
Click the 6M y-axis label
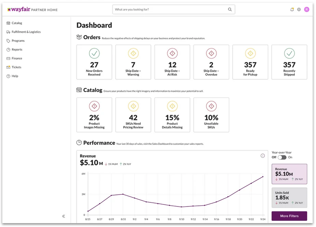click(83, 174)
